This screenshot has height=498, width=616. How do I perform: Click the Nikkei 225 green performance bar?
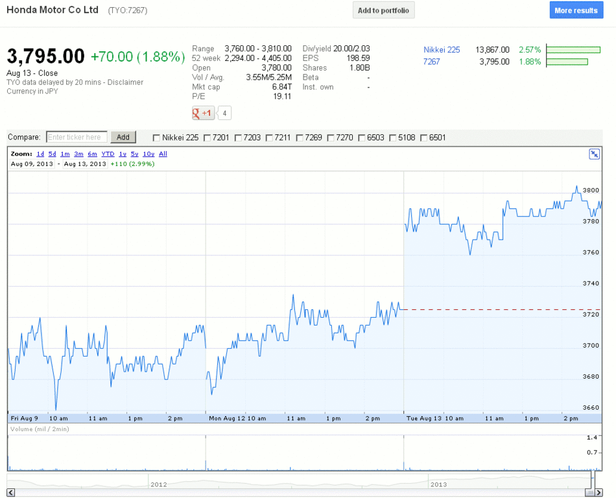click(573, 50)
